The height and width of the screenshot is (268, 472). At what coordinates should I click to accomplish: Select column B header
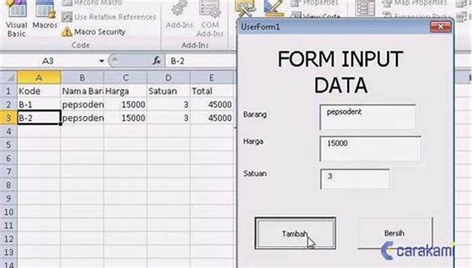pyautogui.click(x=82, y=78)
